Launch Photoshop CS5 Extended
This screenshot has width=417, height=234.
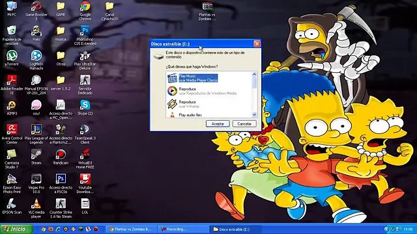pos(85,35)
